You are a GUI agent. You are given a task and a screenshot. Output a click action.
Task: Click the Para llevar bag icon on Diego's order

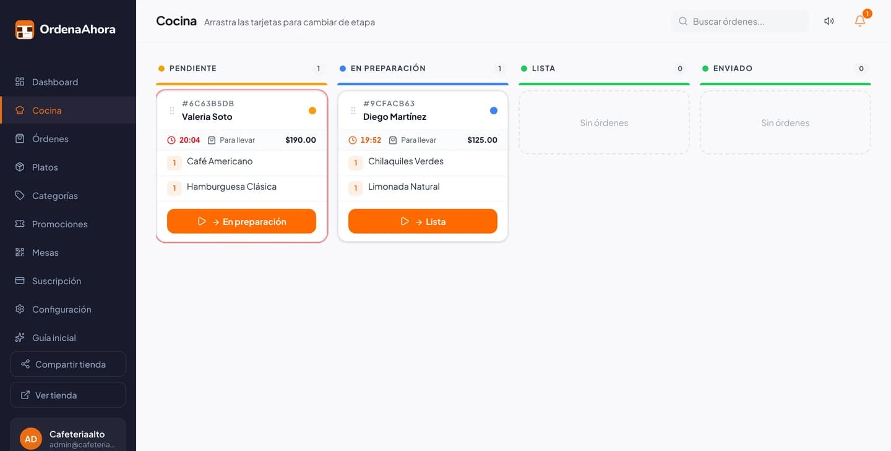393,140
